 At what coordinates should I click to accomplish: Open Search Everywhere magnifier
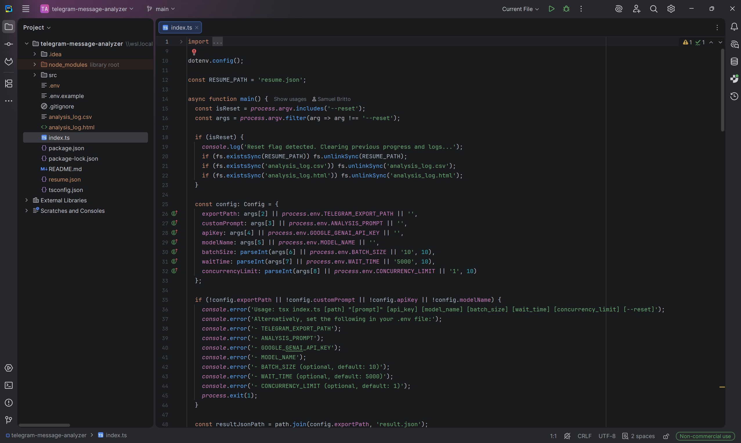click(x=653, y=9)
